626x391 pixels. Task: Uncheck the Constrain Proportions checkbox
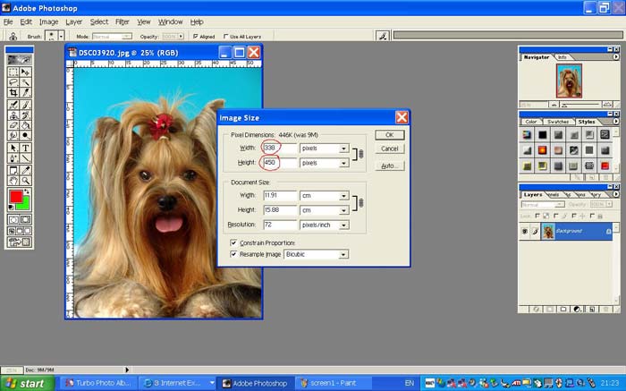233,242
